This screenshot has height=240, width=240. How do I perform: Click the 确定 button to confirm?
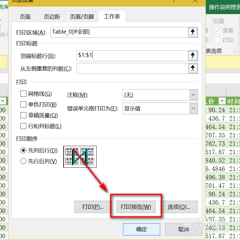point(141,229)
